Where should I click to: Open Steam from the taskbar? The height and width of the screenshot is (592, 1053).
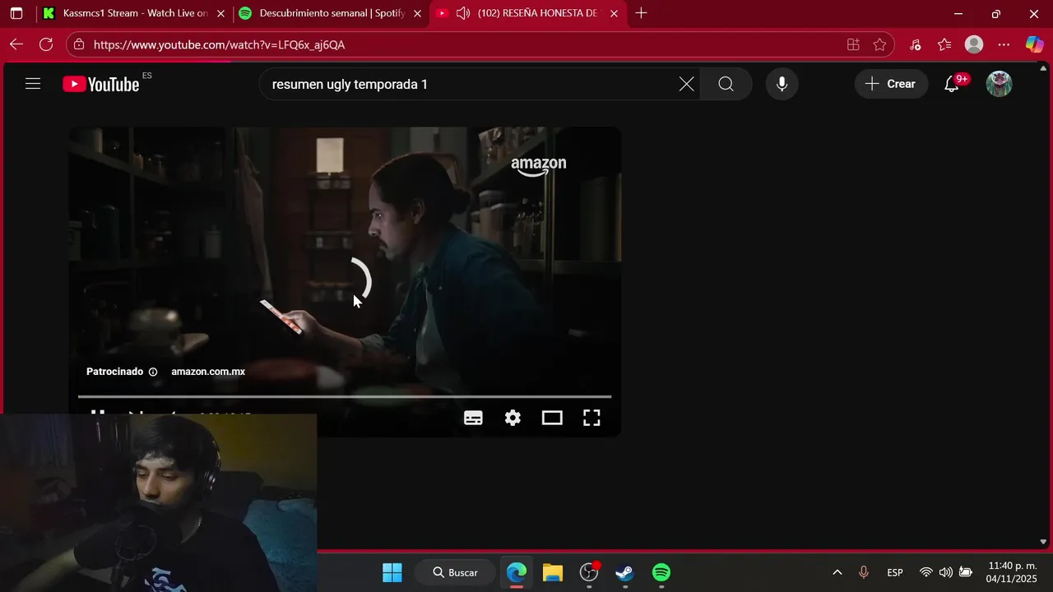pyautogui.click(x=625, y=572)
